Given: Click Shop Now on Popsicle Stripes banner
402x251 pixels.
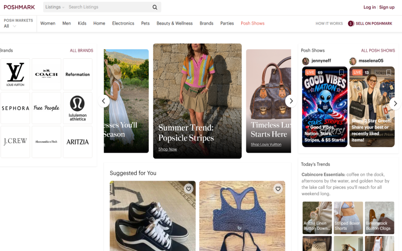Looking at the screenshot, I should 168,149.
